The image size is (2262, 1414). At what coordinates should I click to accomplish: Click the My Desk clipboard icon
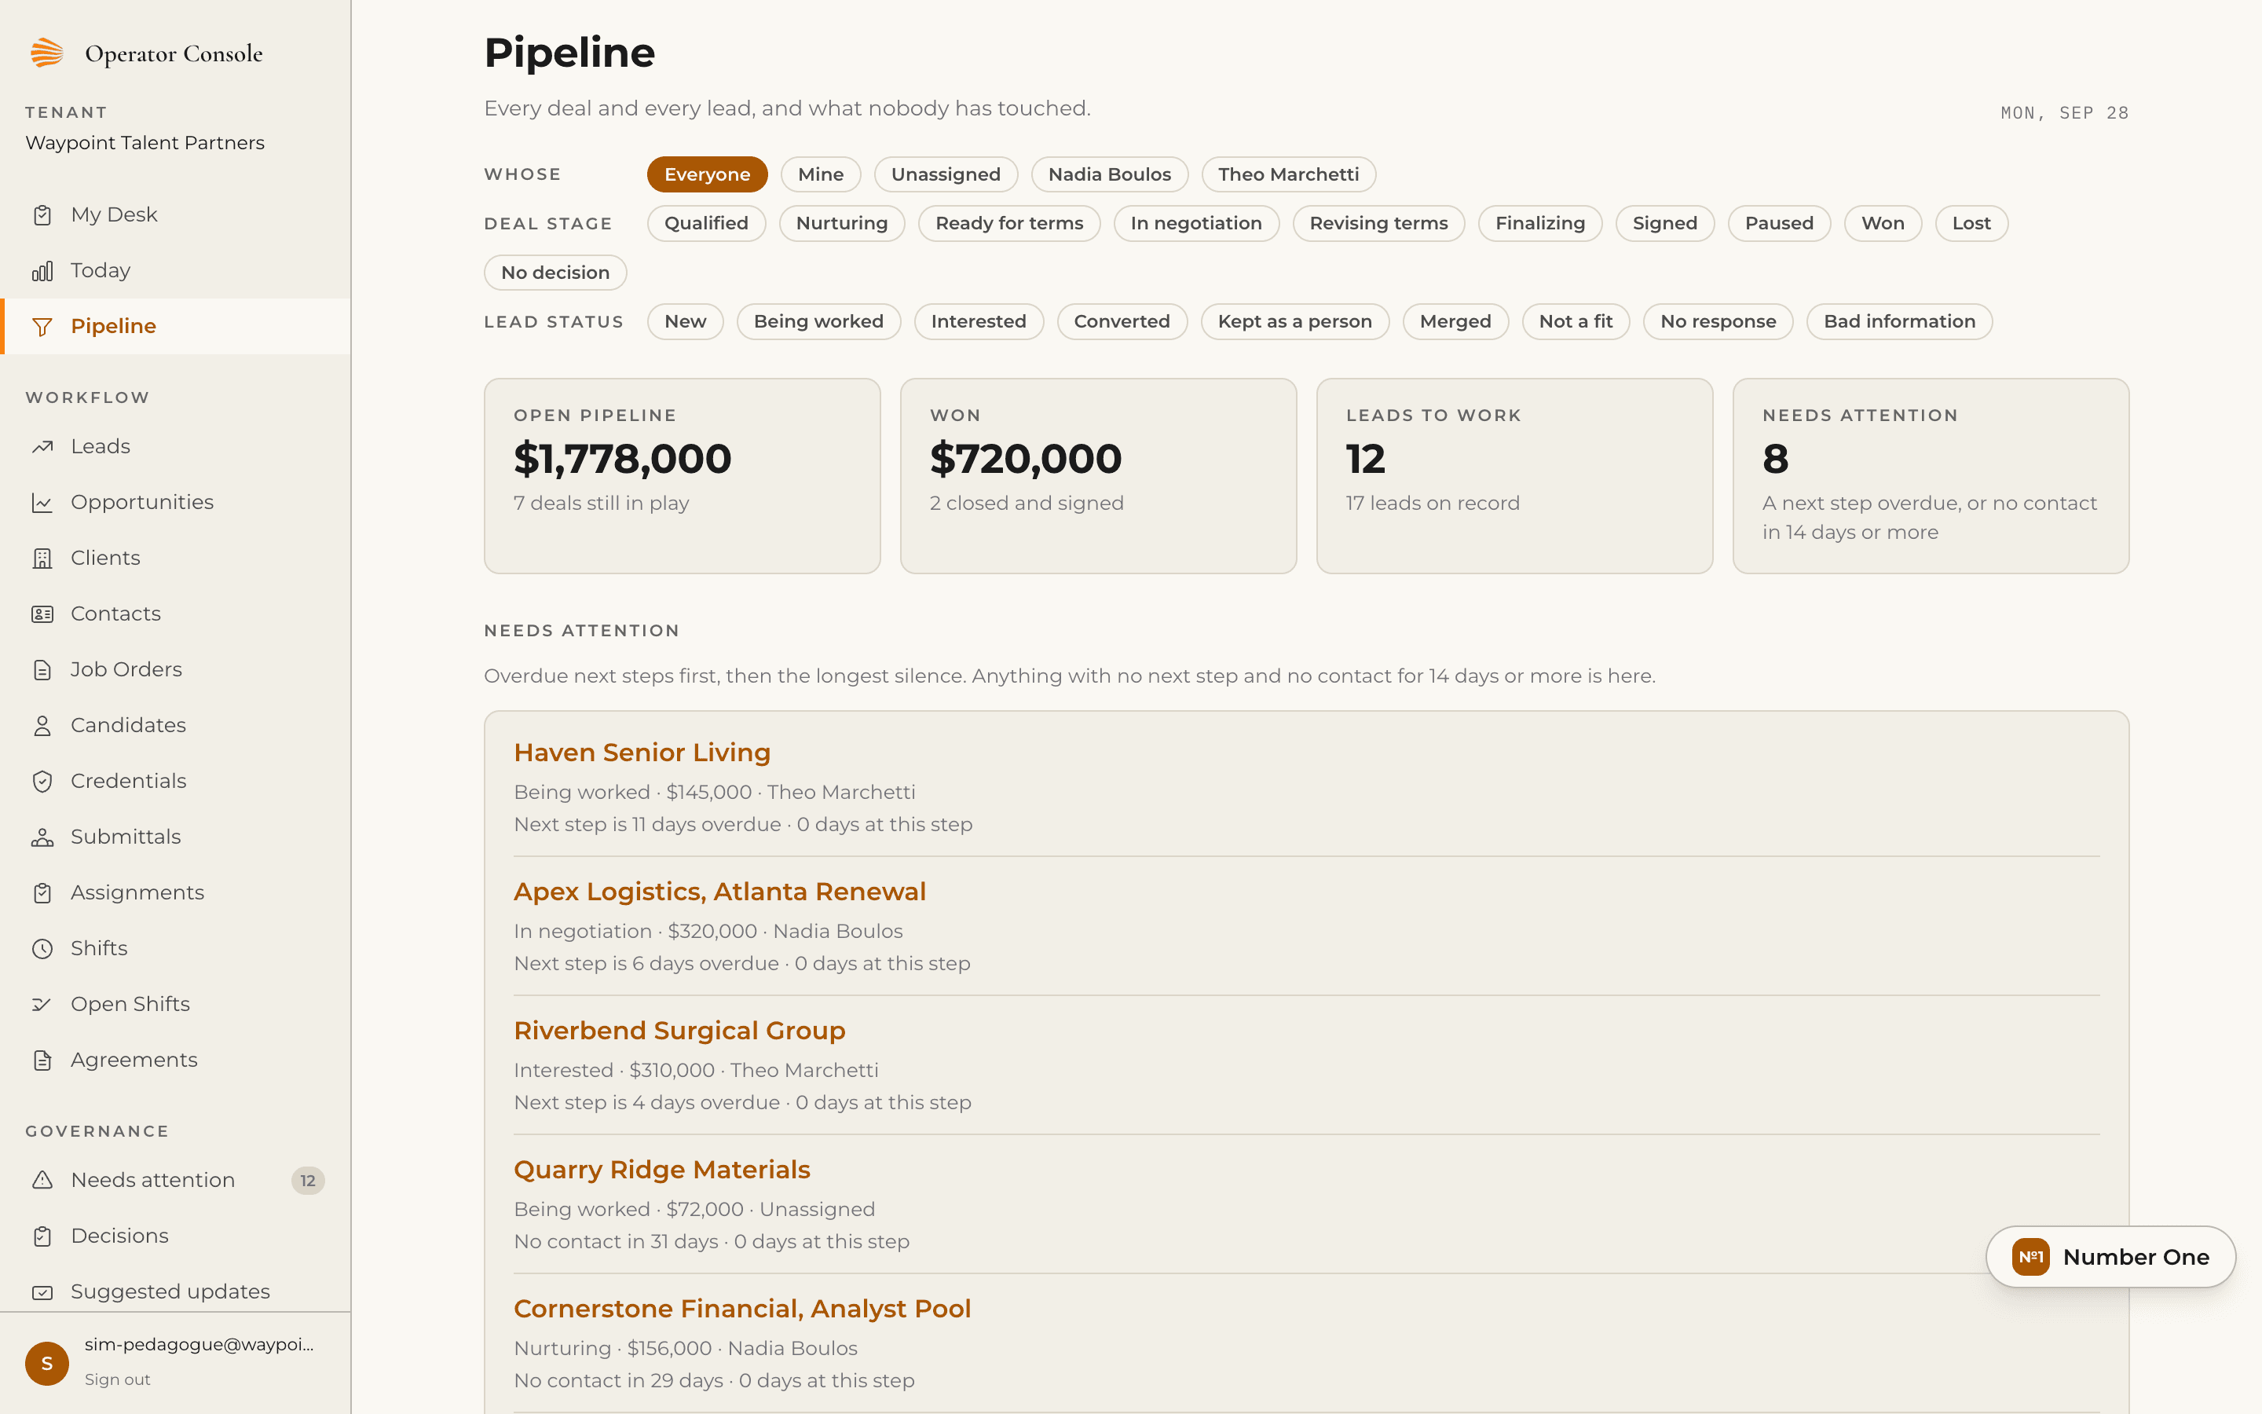point(42,215)
